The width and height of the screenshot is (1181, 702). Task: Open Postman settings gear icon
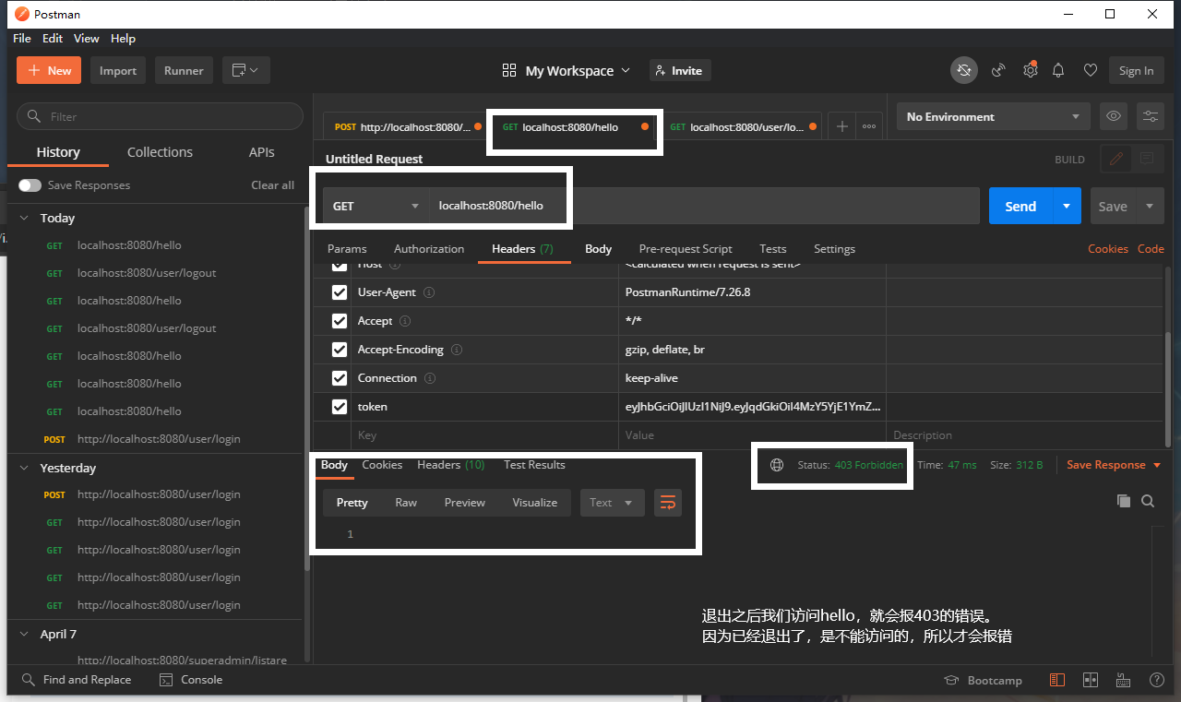(x=1030, y=70)
